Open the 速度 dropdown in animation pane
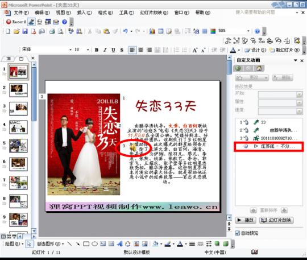The height and width of the screenshot is (260, 307). pyautogui.click(x=299, y=112)
